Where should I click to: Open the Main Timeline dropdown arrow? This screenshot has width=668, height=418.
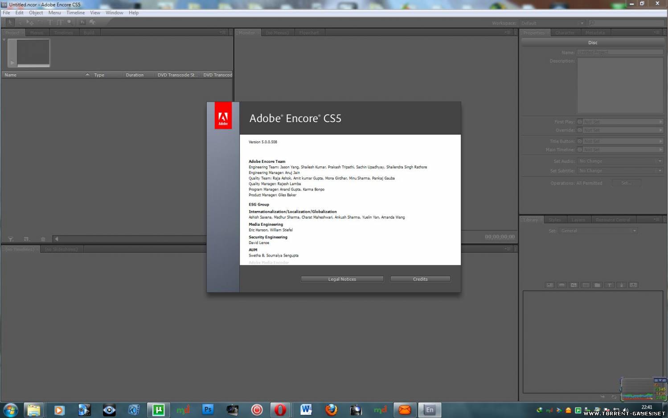click(x=660, y=149)
